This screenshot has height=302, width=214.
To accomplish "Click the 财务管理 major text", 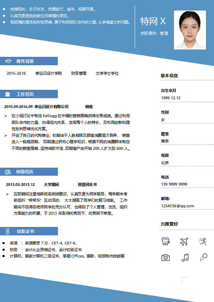I will pos(79,73).
